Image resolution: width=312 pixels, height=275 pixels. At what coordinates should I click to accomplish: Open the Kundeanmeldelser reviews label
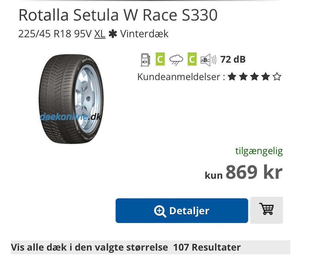(x=181, y=77)
